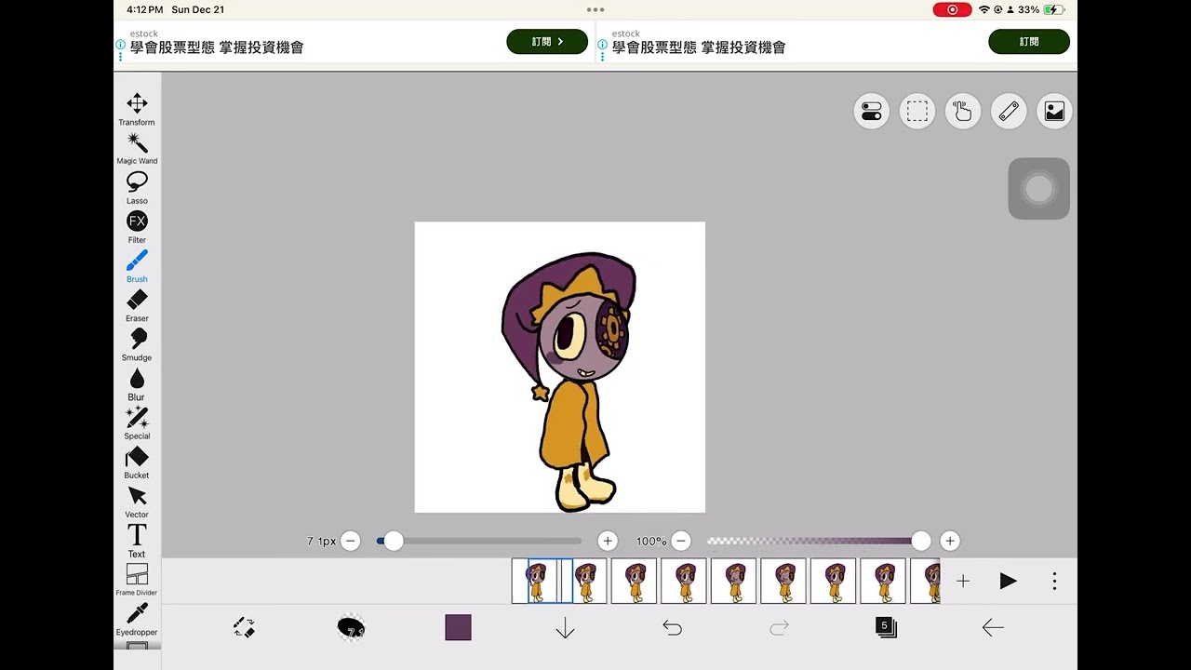Select the sixth frame thumbnail
This screenshot has width=1191, height=670.
(x=783, y=581)
